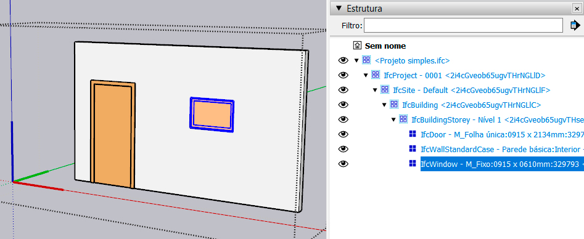Select the Sem nome model root

(x=385, y=46)
